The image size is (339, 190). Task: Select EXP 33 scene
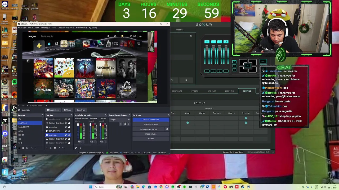click(x=30, y=135)
